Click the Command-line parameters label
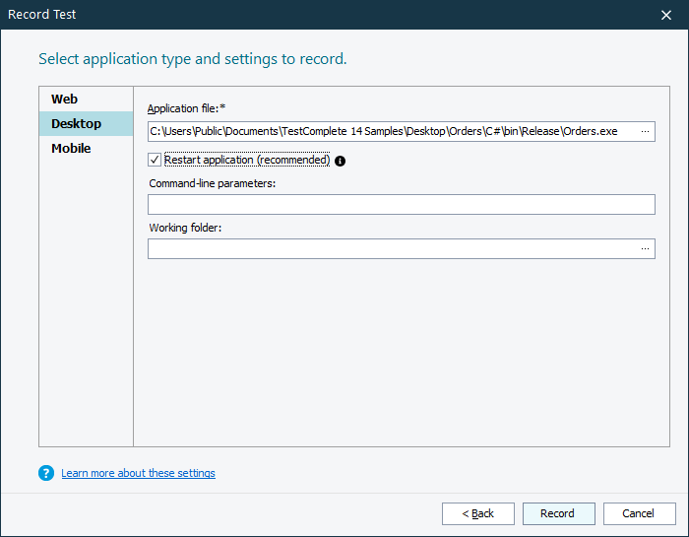 click(213, 183)
